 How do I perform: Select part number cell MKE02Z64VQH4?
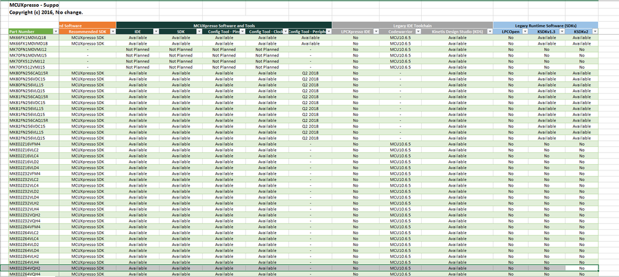tap(33, 274)
